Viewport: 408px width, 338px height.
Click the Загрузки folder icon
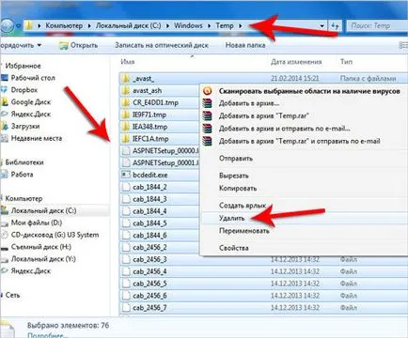4,126
